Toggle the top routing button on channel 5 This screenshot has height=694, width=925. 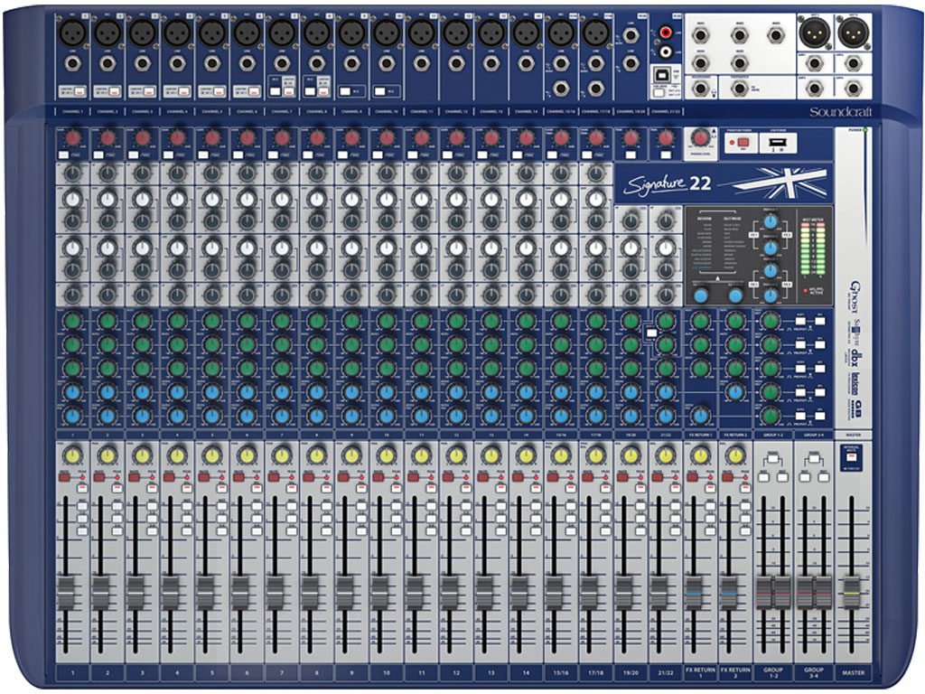(x=221, y=506)
